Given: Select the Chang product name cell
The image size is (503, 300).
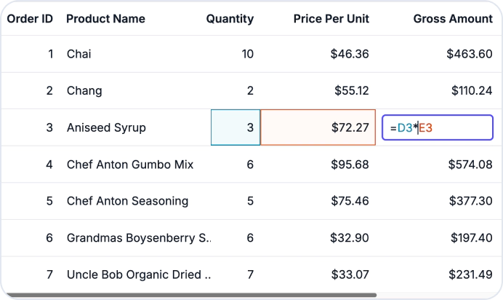Looking at the screenshot, I should [x=138, y=90].
